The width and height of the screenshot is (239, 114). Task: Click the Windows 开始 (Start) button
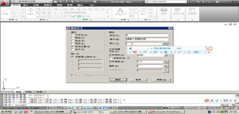(x=6, y=112)
